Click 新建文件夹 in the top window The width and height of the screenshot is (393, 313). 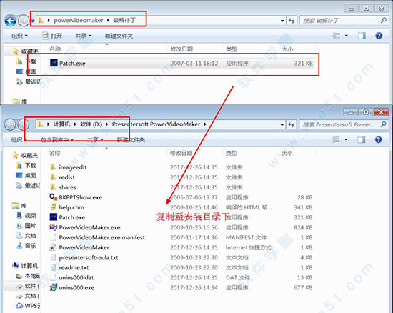(119, 36)
